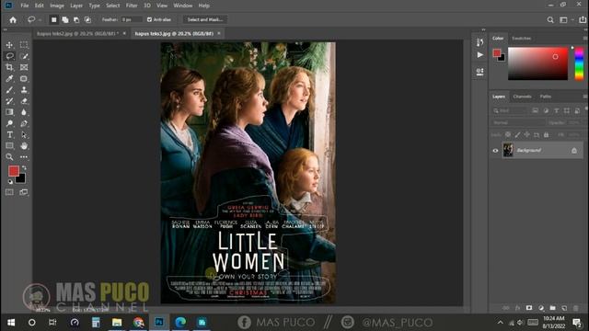Open the Lasso tool preset picker
Image resolution: width=589 pixels, height=331 pixels.
click(33, 20)
